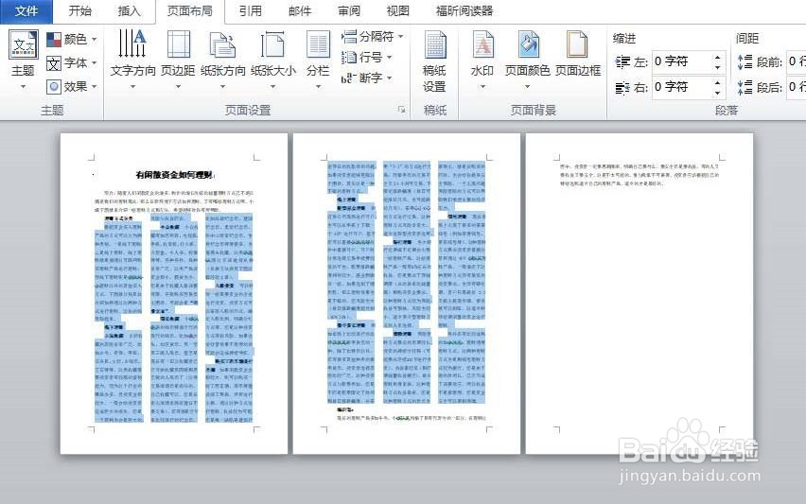This screenshot has height=504, width=806.
Task: Click the theme 颜色 colors icon
Action: click(54, 39)
